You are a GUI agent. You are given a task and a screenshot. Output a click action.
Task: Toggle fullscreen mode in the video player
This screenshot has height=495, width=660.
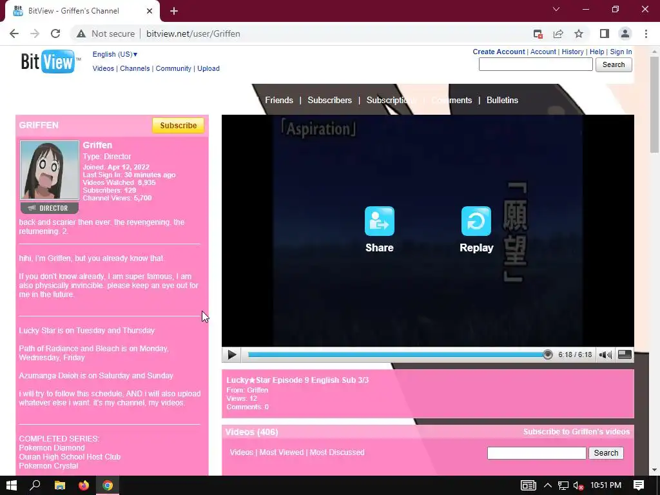coord(625,355)
